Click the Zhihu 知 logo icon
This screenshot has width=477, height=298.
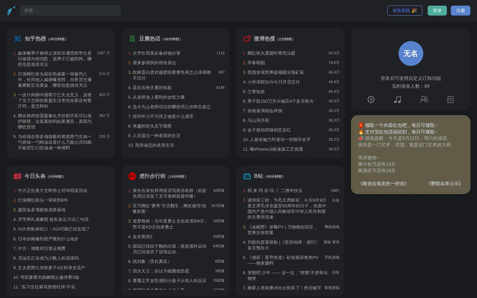click(x=18, y=39)
